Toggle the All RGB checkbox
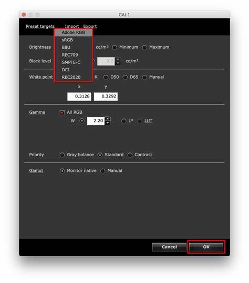Viewport: 249px width, 283px height. (62, 113)
